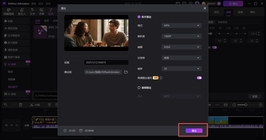Switch to the 全部 all tab
Image resolution: width=266 pixels, height=140 pixels.
(38, 21)
